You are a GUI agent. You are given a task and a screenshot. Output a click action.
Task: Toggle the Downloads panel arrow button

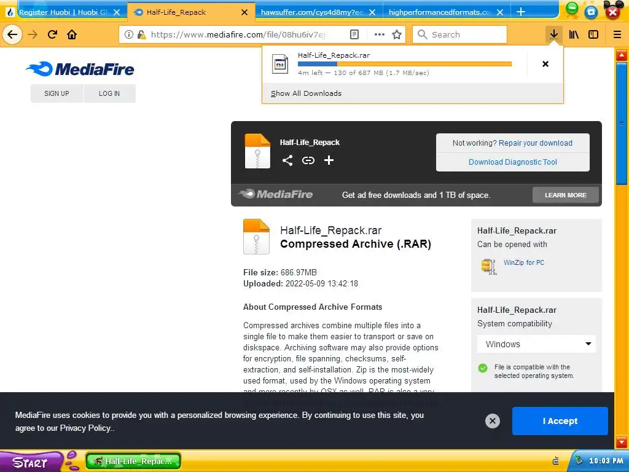[x=553, y=34]
